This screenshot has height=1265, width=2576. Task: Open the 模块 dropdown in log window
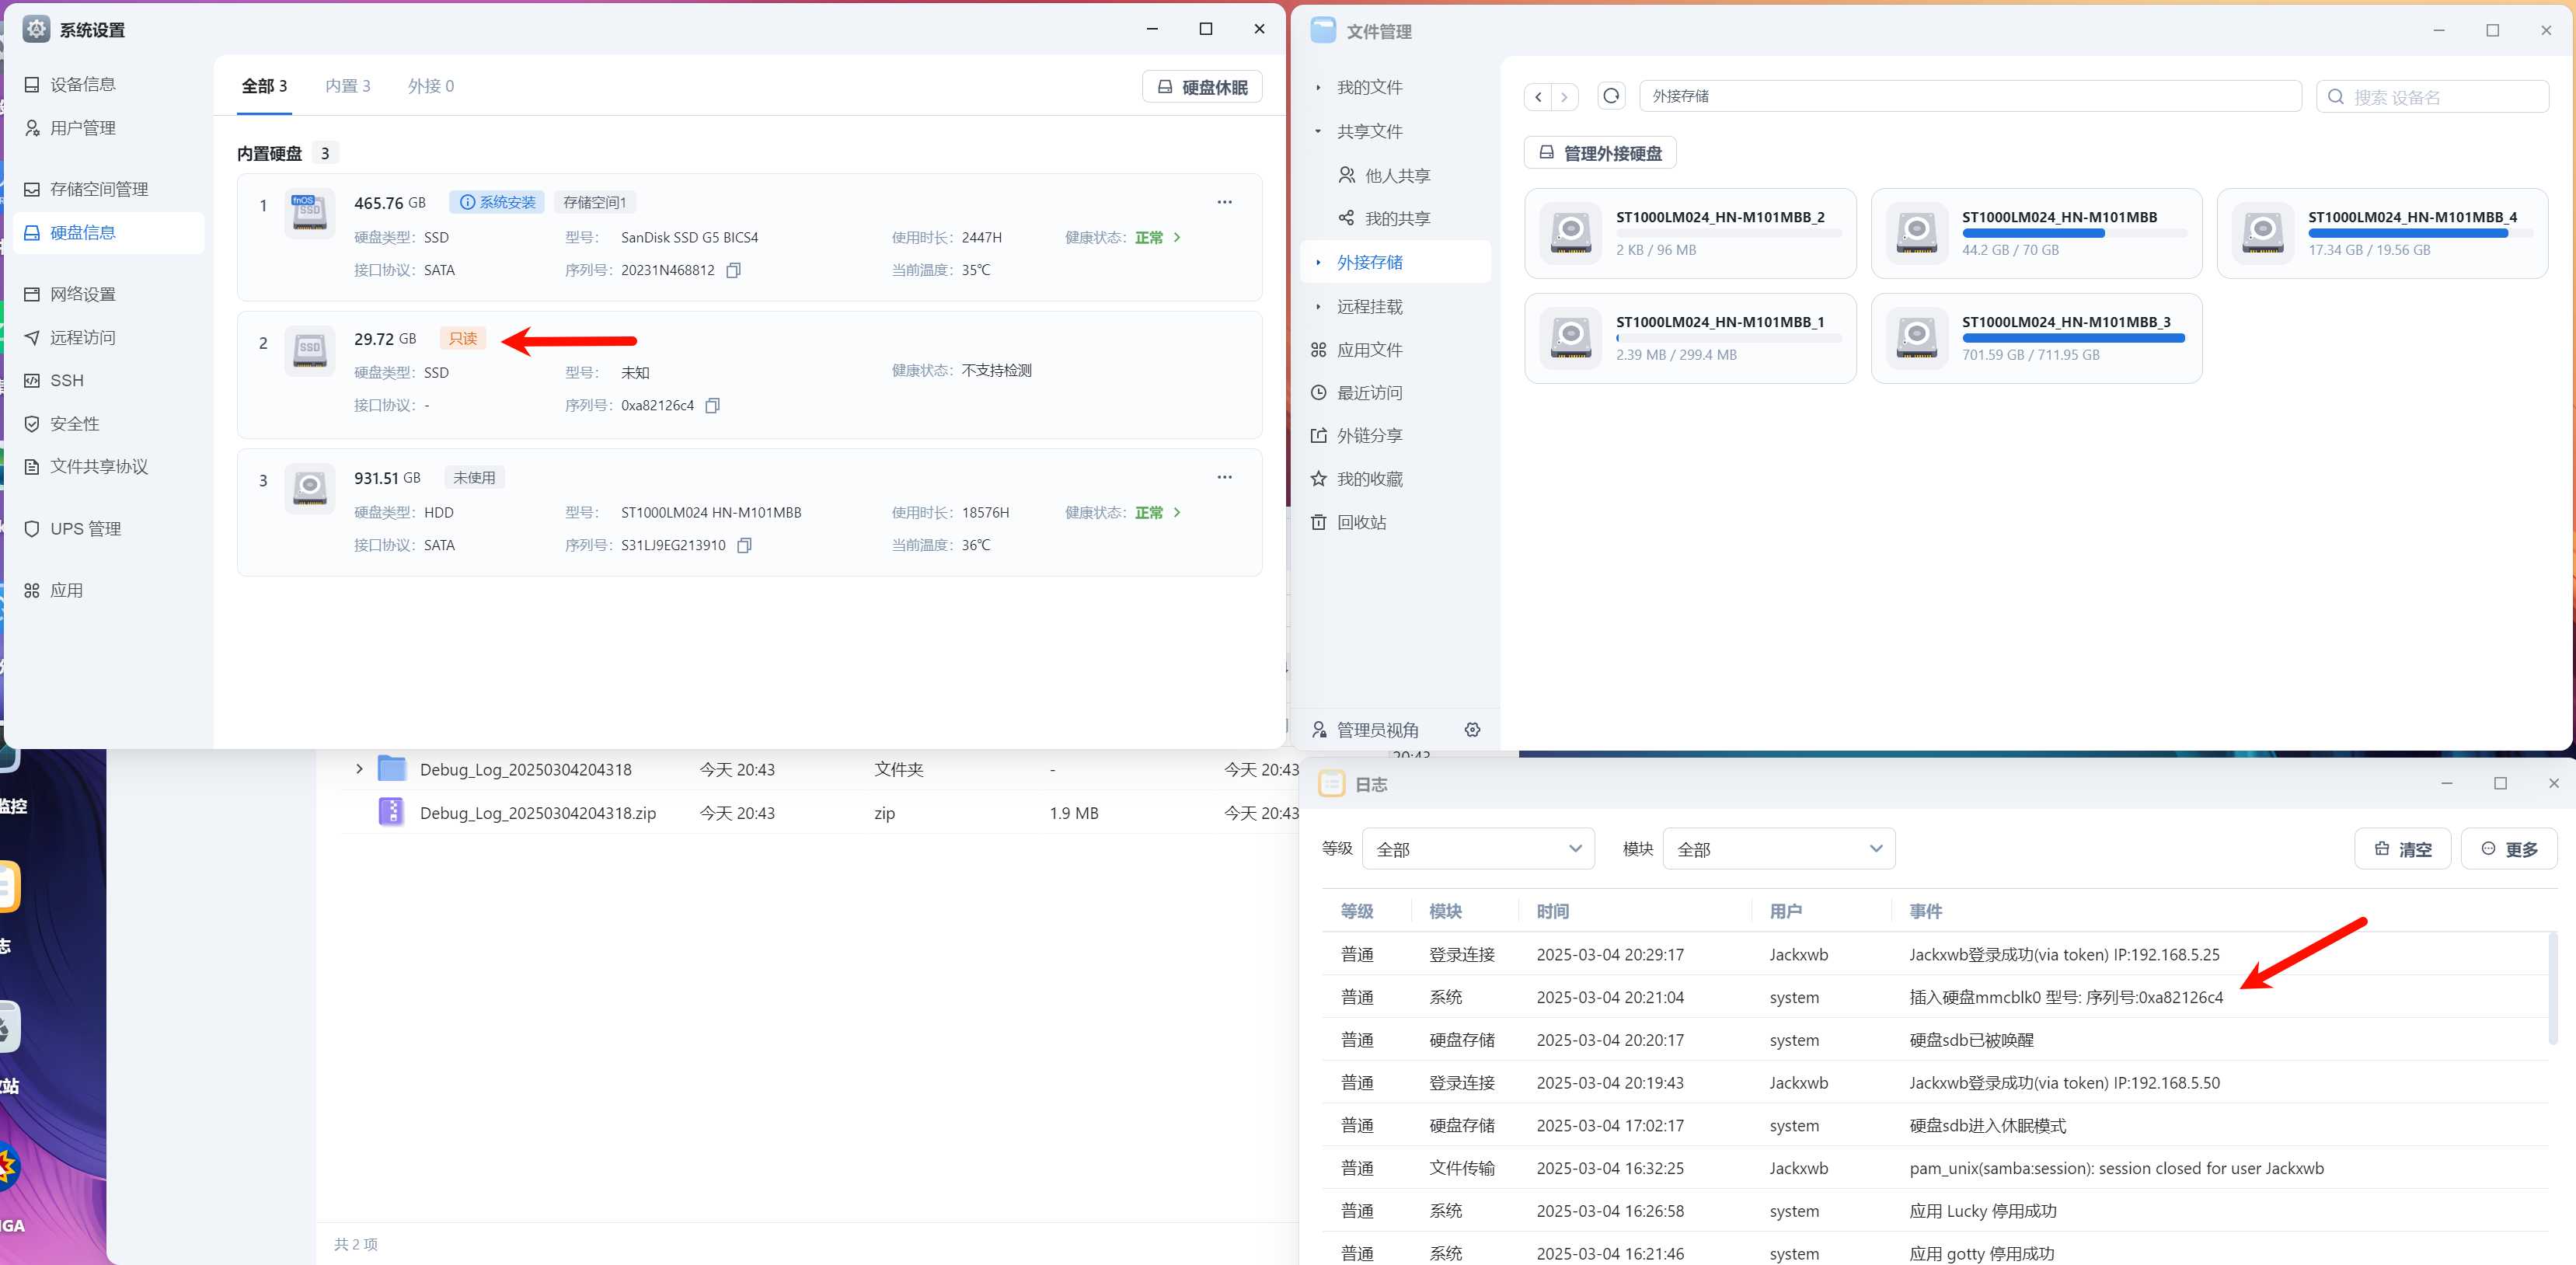pyautogui.click(x=1779, y=849)
